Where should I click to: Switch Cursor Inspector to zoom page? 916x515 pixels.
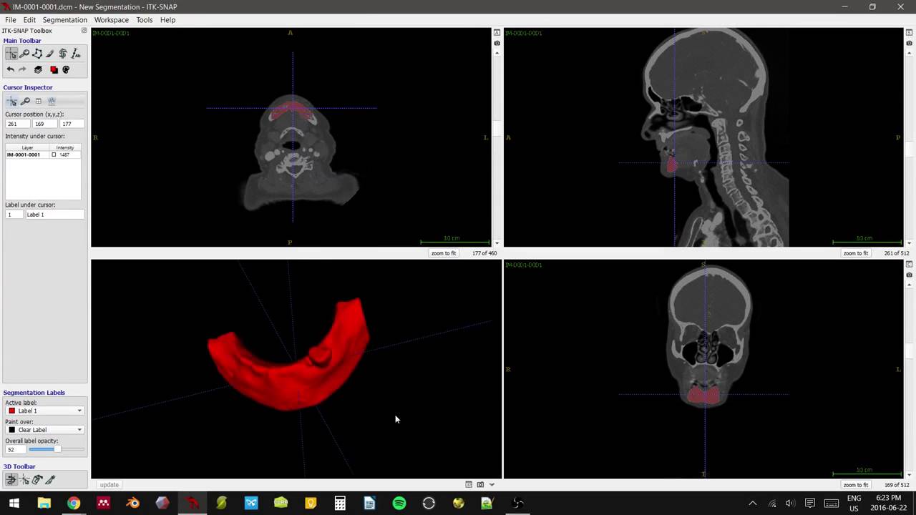point(25,101)
